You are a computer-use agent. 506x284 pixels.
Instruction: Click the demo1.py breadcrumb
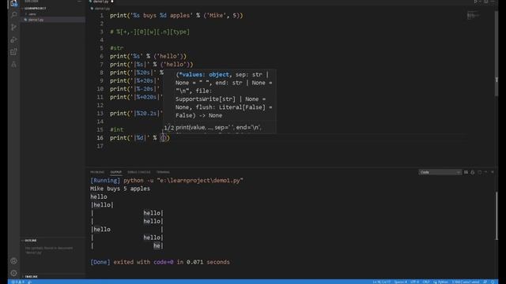click(x=100, y=9)
